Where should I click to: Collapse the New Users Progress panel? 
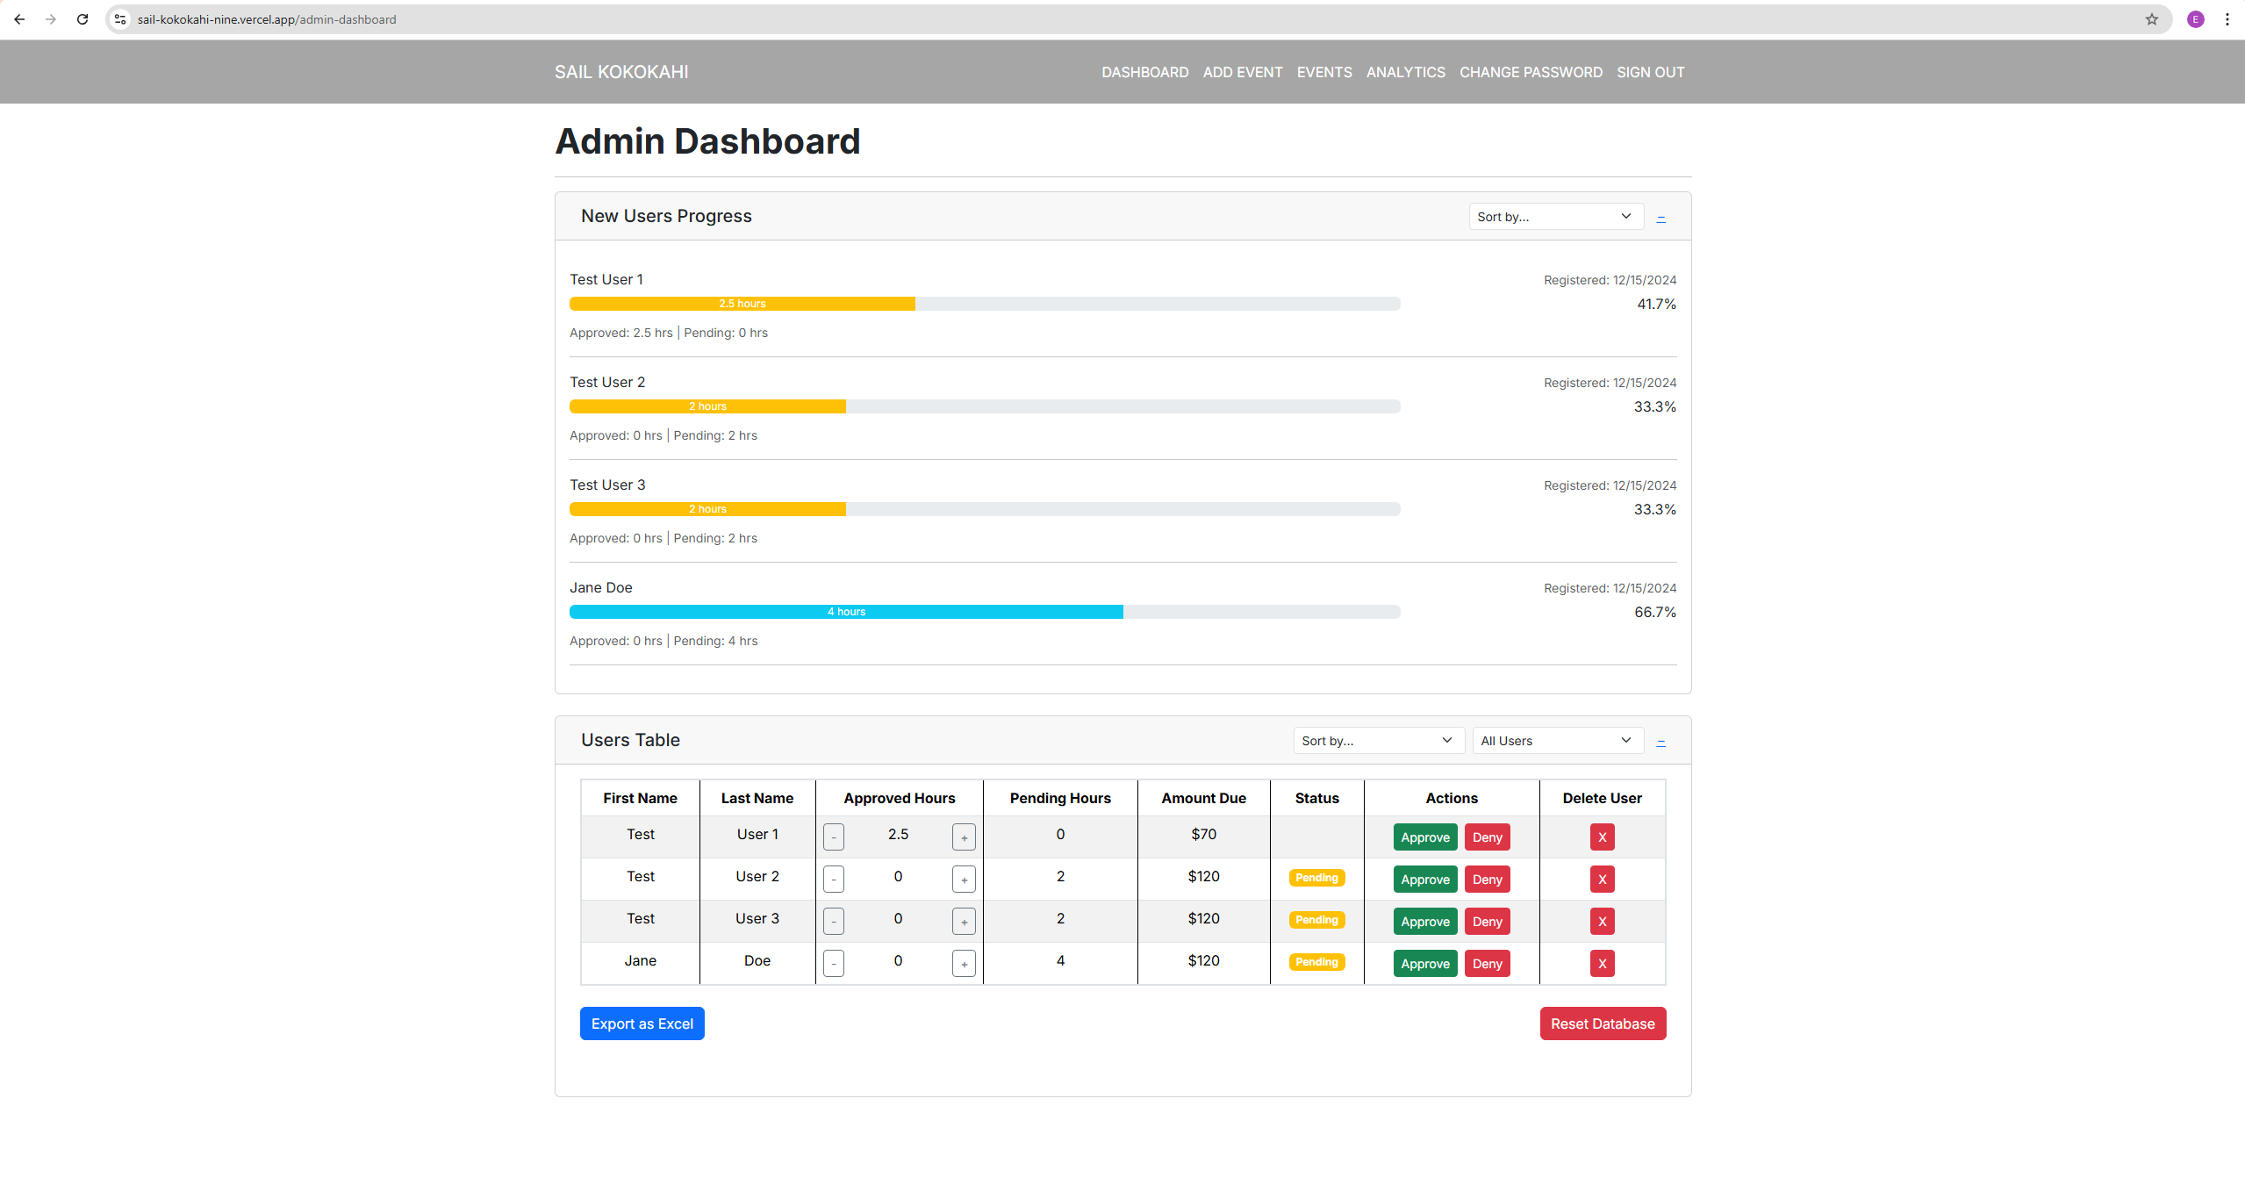(x=1660, y=218)
